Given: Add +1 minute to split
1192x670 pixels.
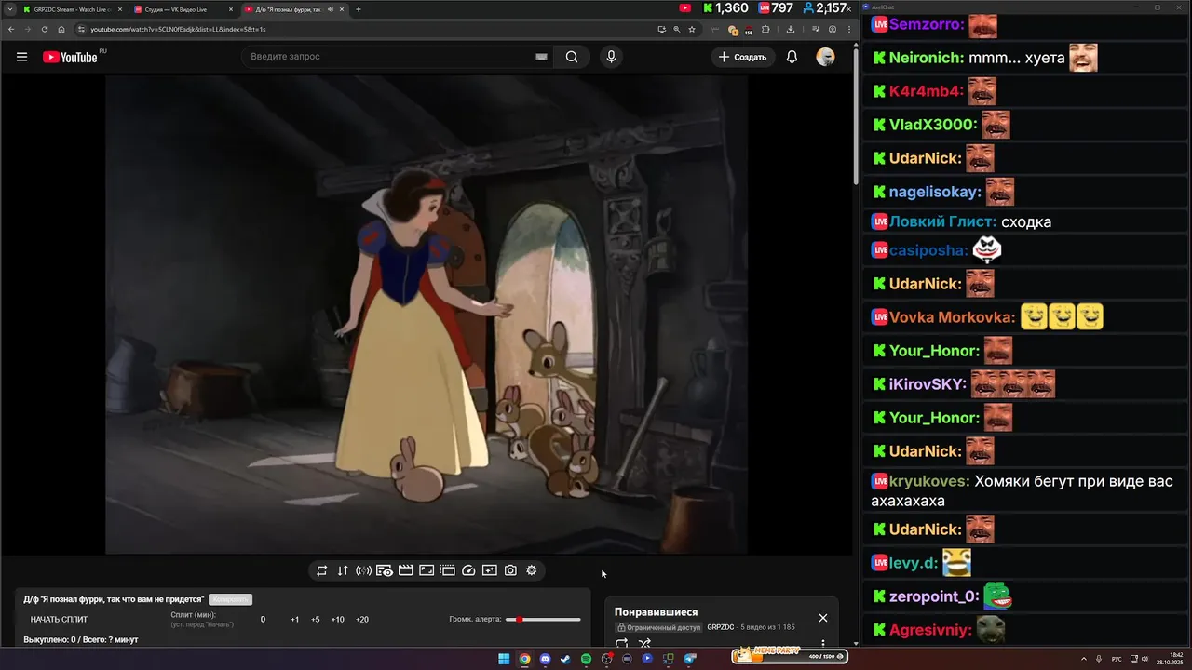Looking at the screenshot, I should [x=295, y=620].
